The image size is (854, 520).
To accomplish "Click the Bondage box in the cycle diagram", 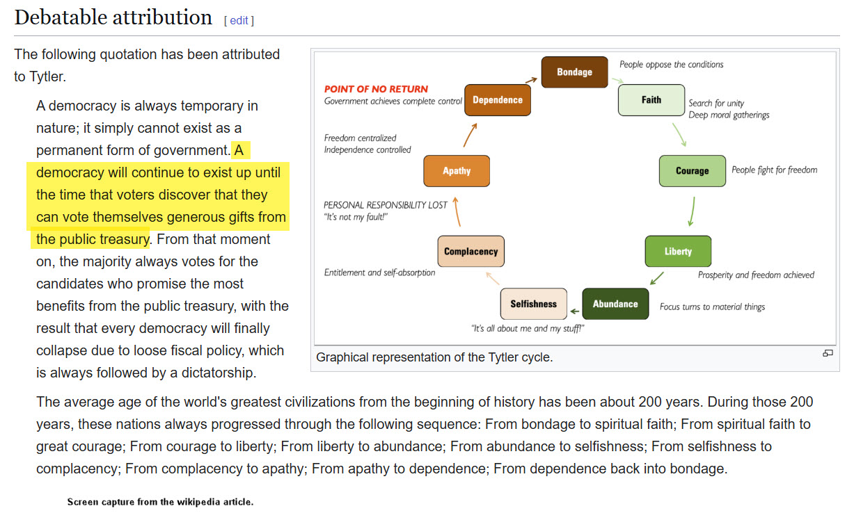I will [x=574, y=72].
